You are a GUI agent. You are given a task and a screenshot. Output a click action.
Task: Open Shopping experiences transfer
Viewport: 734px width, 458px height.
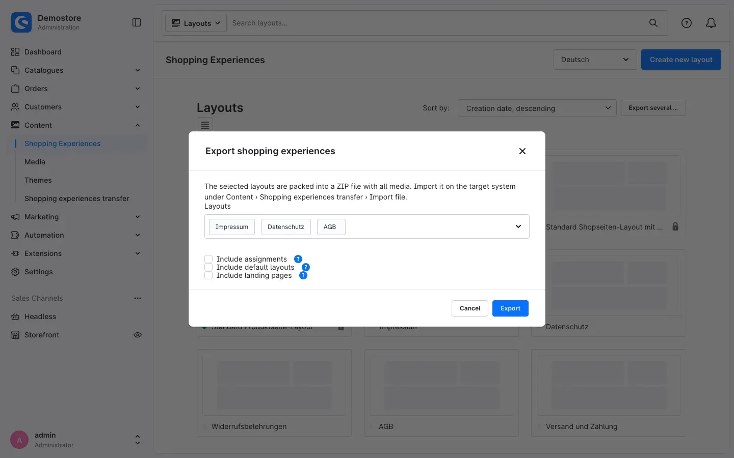[76, 198]
